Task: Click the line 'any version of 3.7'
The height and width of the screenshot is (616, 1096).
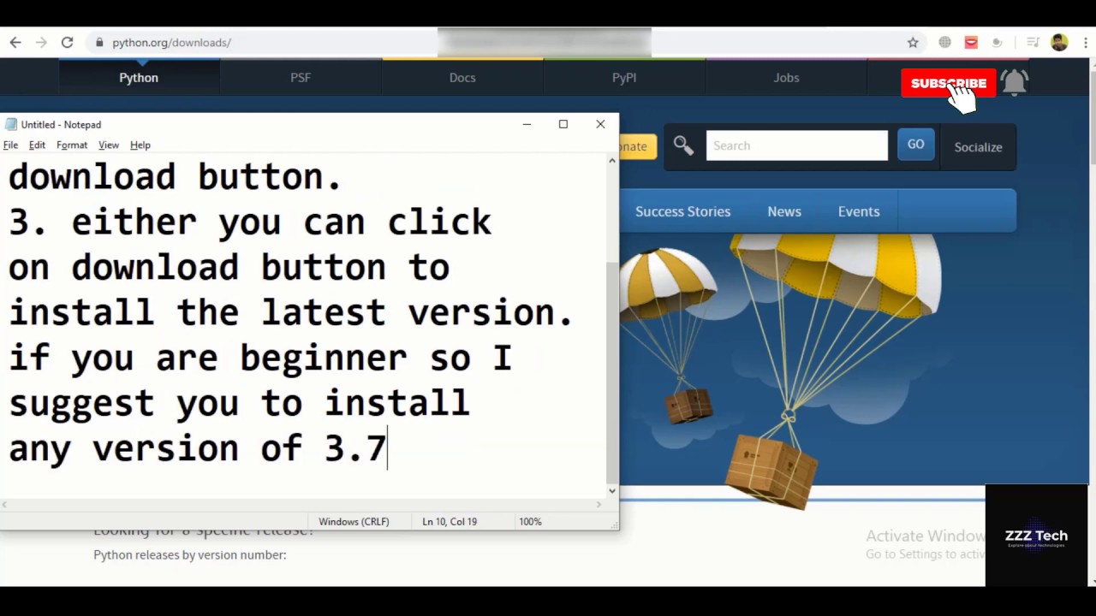Action: [197, 449]
